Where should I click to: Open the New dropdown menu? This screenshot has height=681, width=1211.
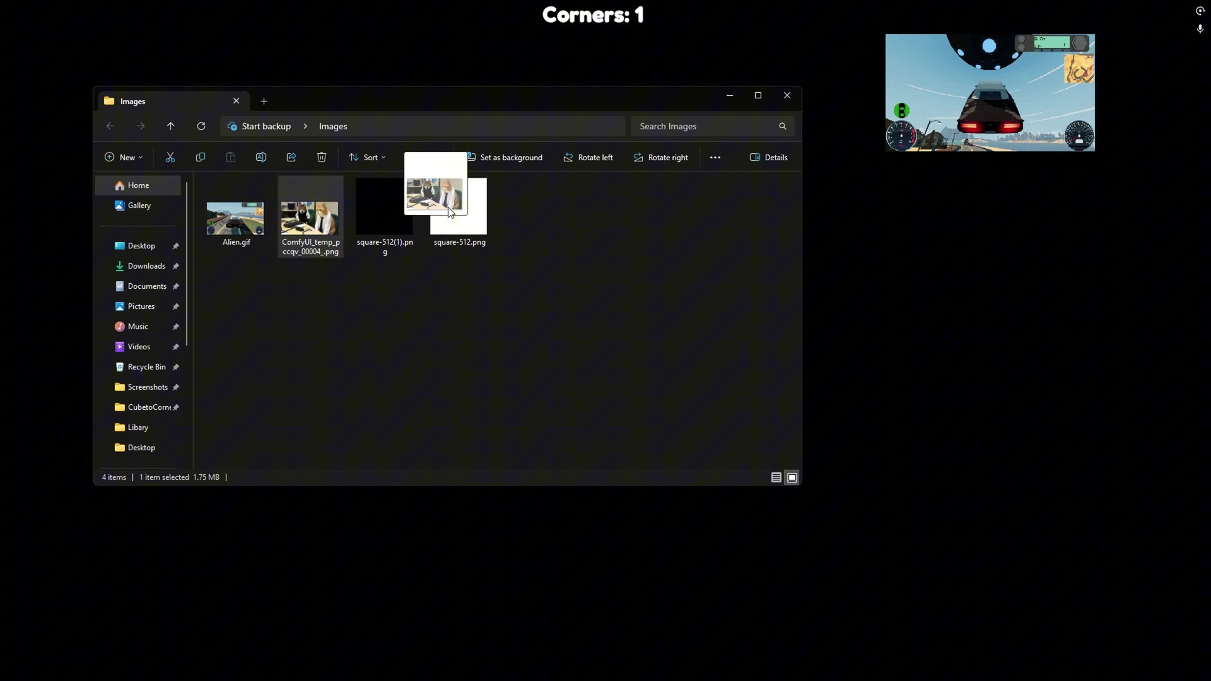(x=124, y=158)
